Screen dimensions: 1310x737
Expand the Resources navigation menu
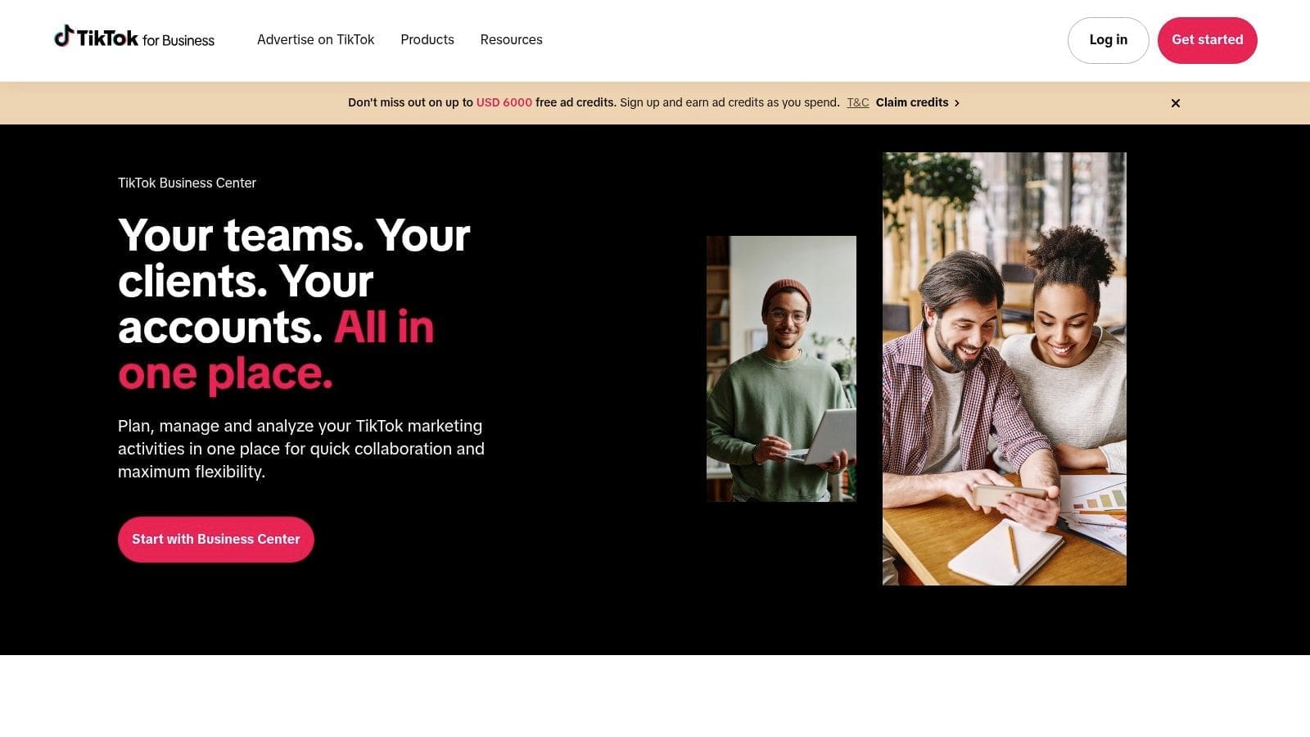pos(511,39)
